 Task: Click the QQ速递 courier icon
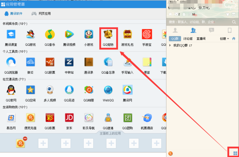click(108, 117)
